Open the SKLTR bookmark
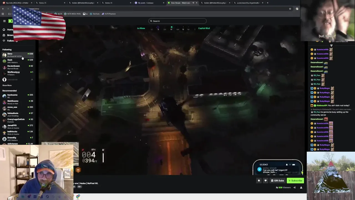 pyautogui.click(x=58, y=14)
